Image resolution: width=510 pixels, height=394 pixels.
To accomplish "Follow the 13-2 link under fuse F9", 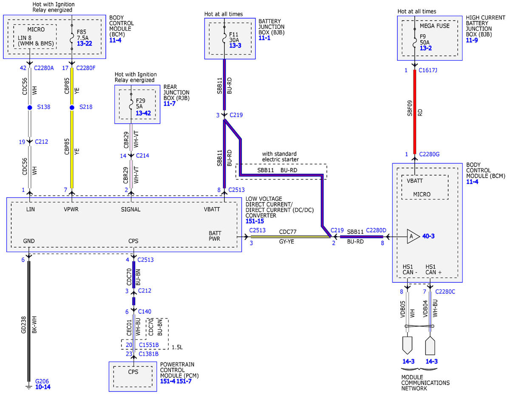I will coord(425,49).
